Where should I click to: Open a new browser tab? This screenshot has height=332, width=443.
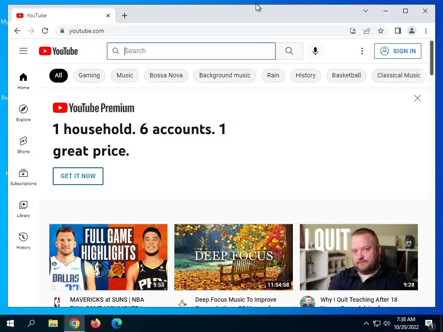(x=125, y=16)
